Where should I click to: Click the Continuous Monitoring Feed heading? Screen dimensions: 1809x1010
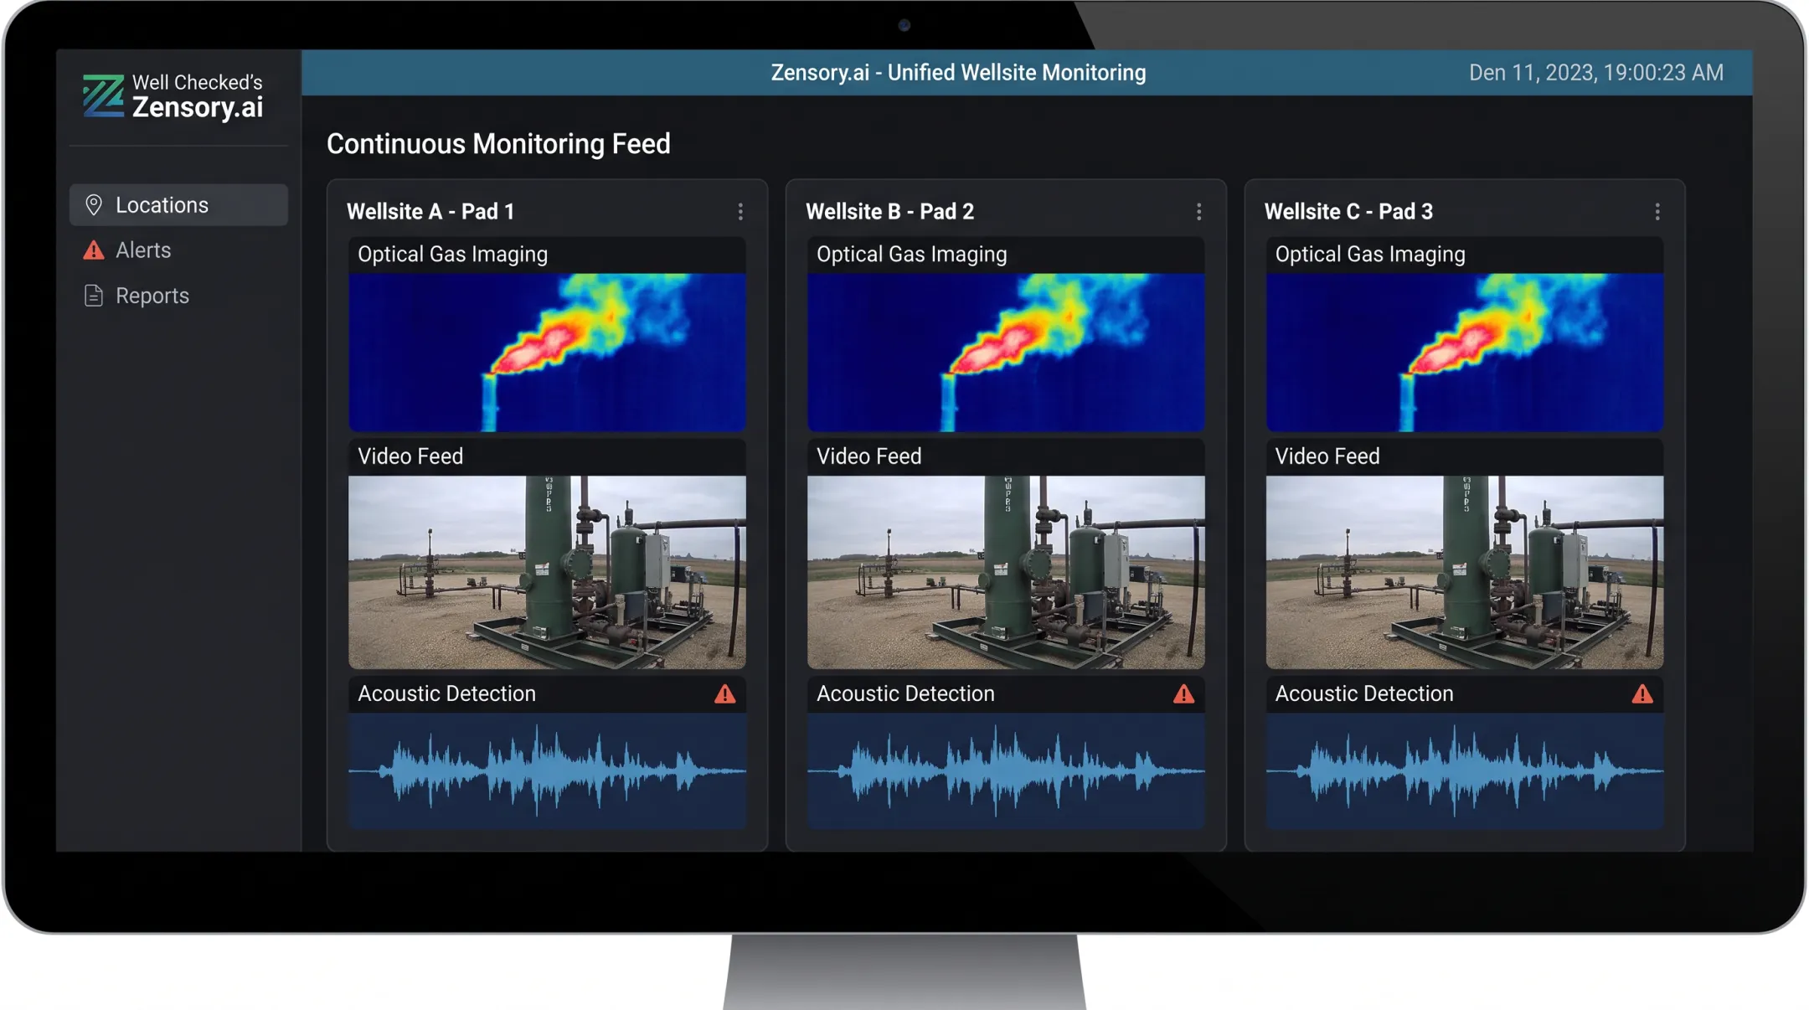tap(498, 144)
